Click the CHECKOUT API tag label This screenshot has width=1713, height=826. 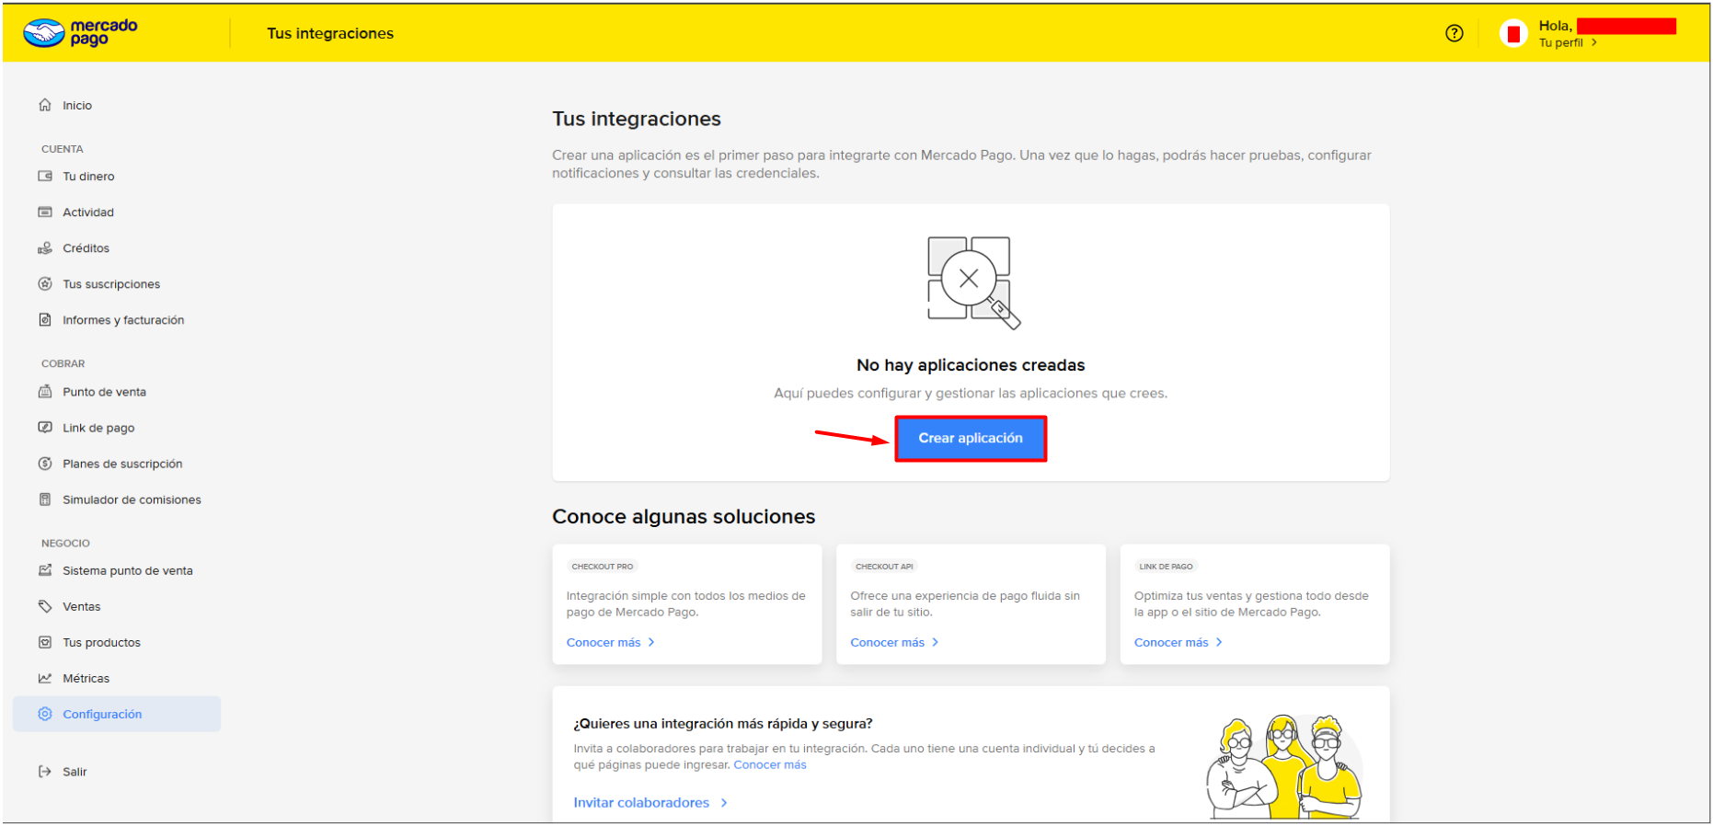click(x=884, y=567)
